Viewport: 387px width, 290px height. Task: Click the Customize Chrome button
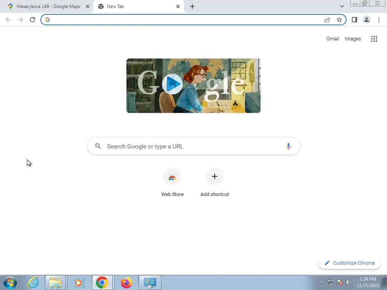(350, 263)
